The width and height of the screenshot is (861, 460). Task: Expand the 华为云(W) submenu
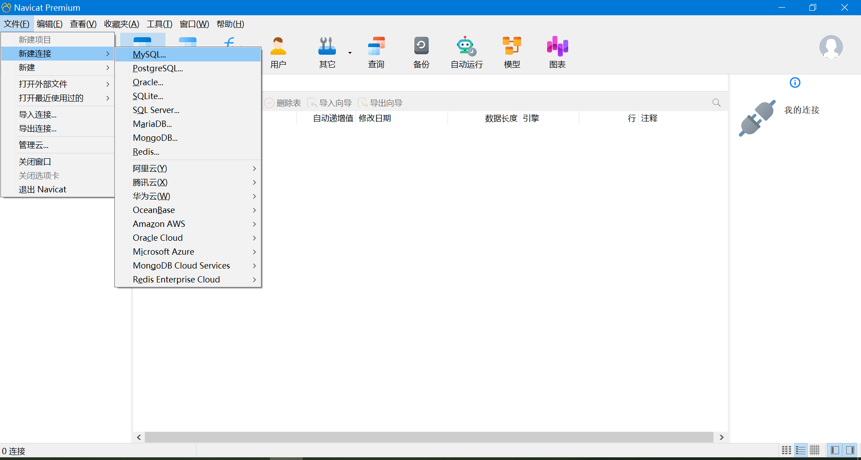point(188,196)
